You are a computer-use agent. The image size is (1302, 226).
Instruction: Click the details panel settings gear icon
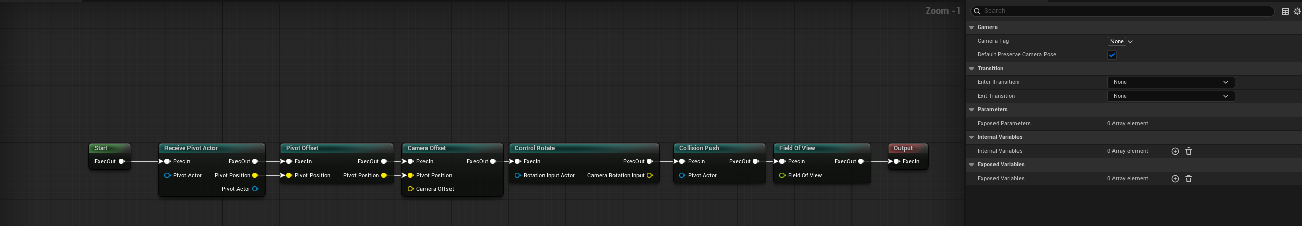1297,11
